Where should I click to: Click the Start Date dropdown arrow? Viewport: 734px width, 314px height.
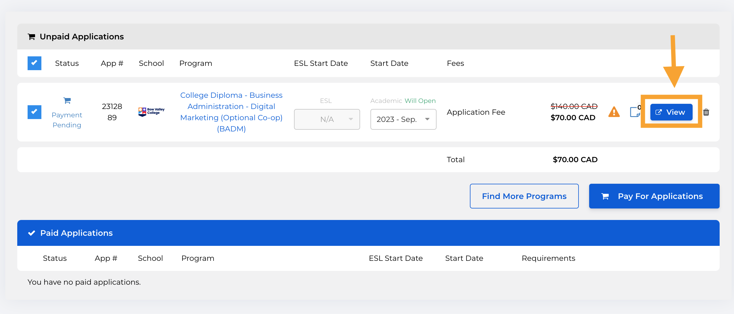click(x=427, y=119)
